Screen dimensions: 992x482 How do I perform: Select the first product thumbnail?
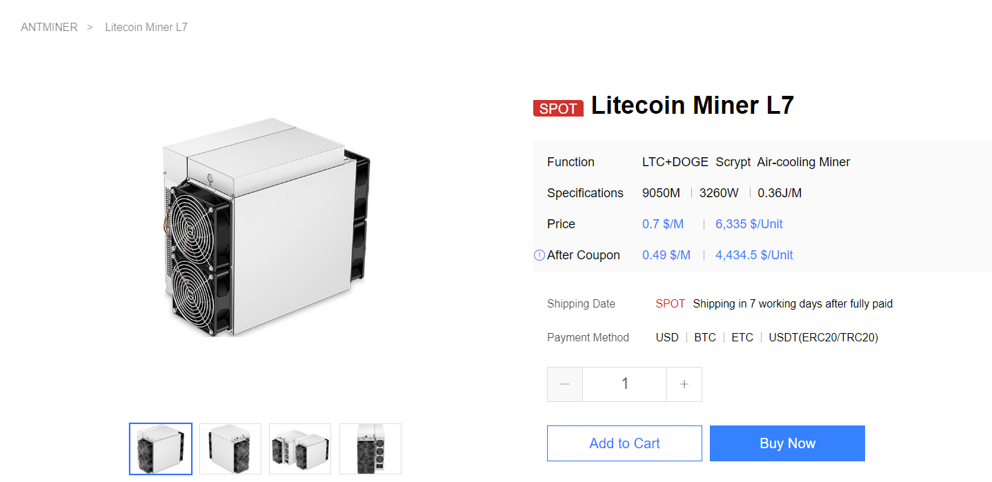tap(161, 449)
